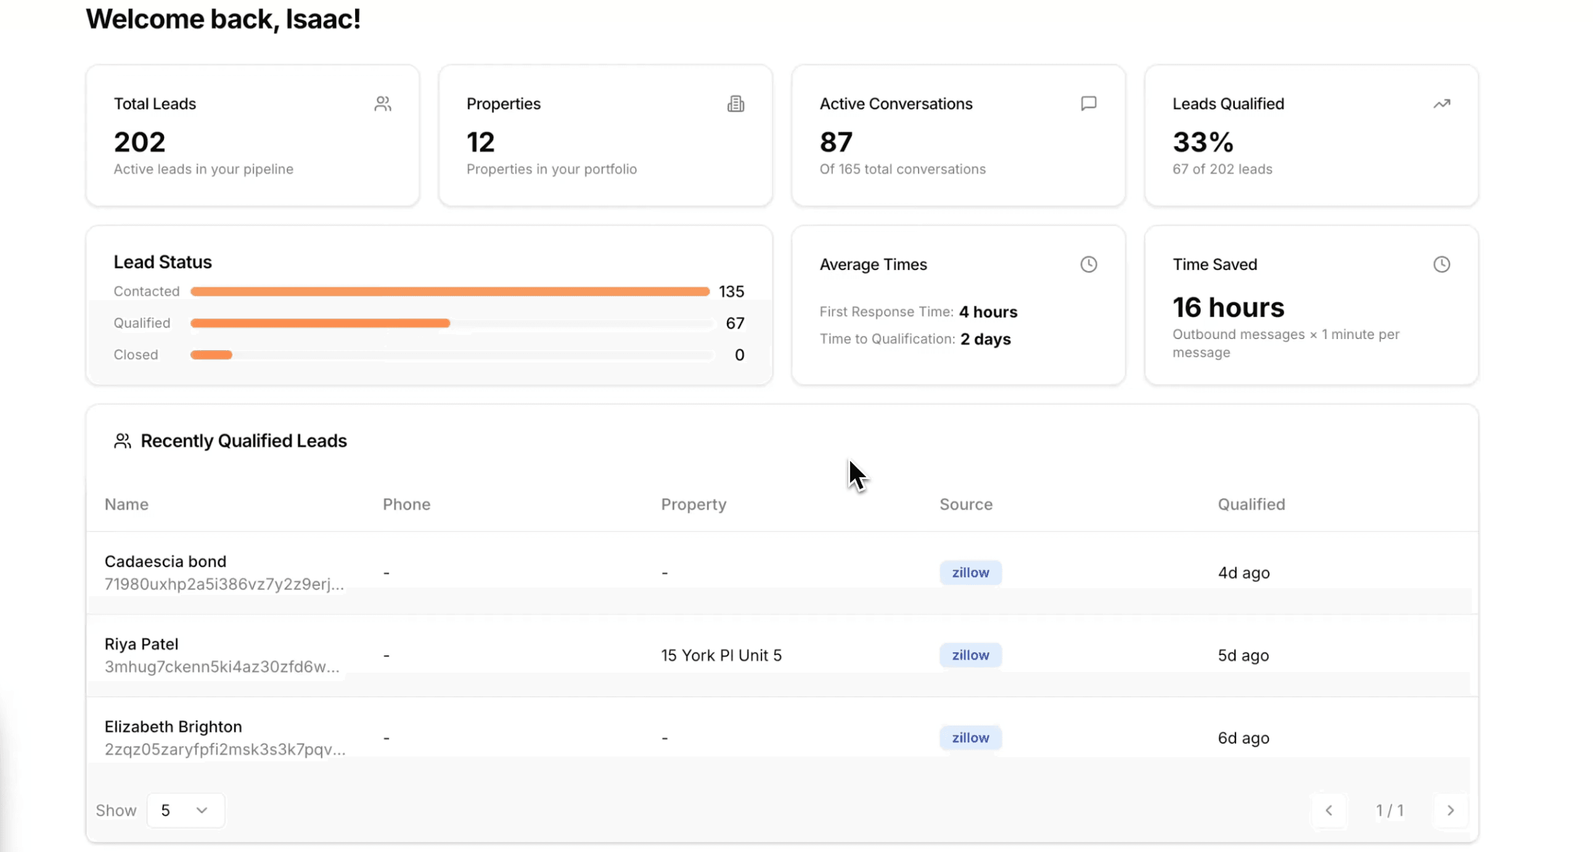This screenshot has height=852, width=1593.
Task: Click the users icon beside Recently Qualified Leads
Action: coord(123,441)
